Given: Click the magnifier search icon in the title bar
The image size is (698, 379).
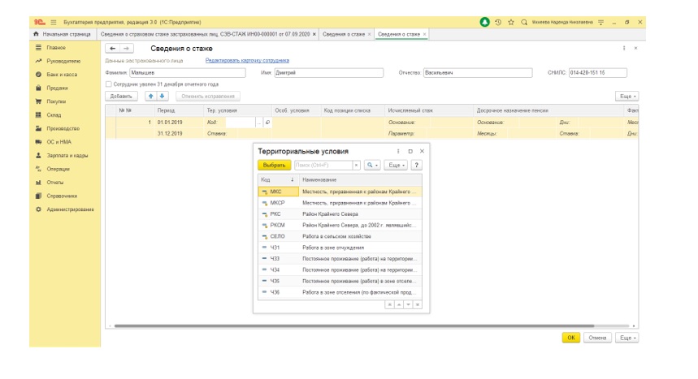Looking at the screenshot, I should click(x=524, y=22).
